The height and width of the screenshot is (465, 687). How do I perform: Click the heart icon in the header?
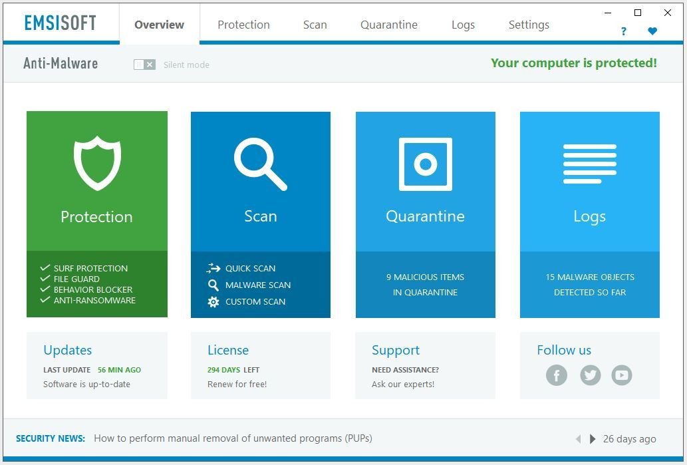pyautogui.click(x=652, y=31)
